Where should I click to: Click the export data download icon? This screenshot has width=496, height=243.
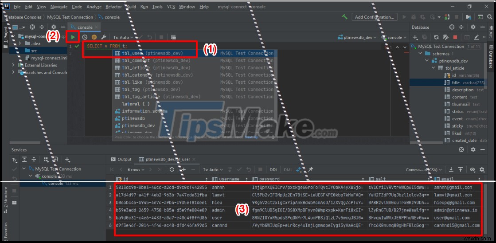(451, 169)
